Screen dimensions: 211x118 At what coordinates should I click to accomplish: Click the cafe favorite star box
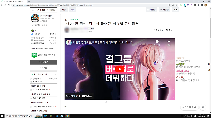coord(33,10)
